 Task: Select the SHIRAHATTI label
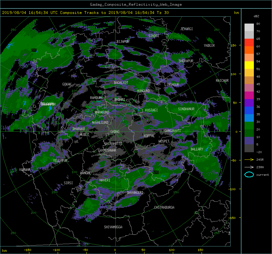(113, 144)
